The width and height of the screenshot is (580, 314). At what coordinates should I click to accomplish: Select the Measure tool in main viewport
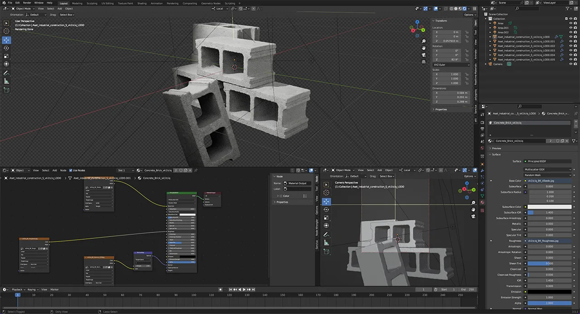[x=6, y=81]
